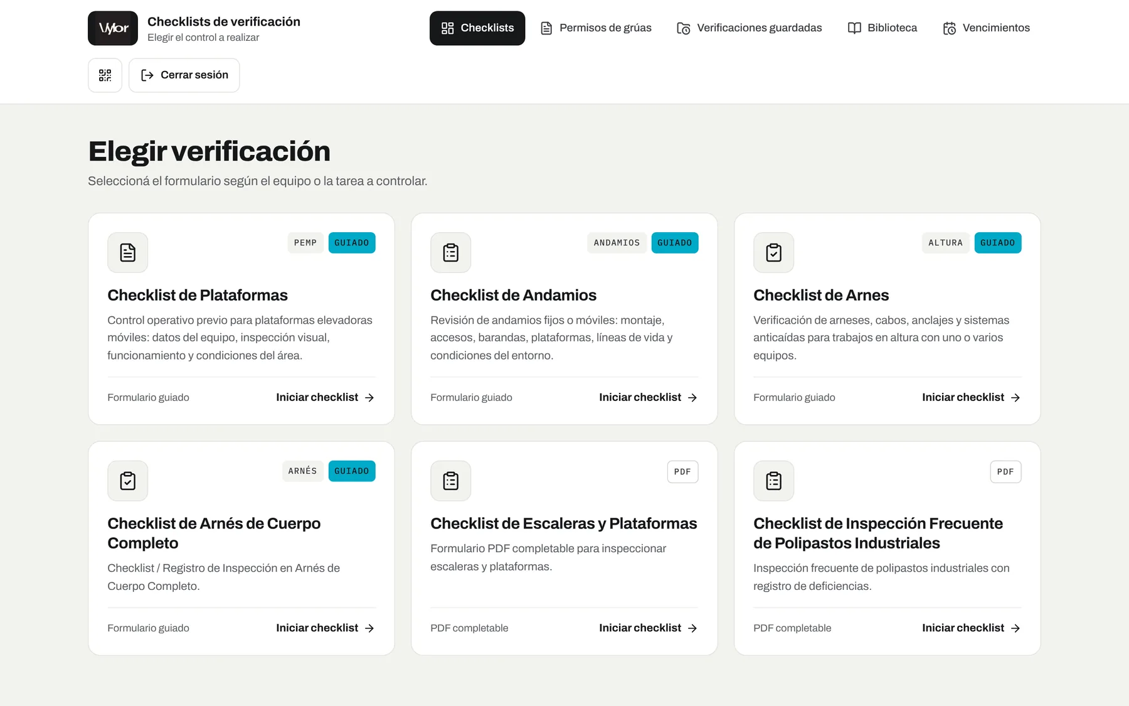Click the ANDAMIOS tag badge
This screenshot has width=1129, height=706.
(x=617, y=243)
